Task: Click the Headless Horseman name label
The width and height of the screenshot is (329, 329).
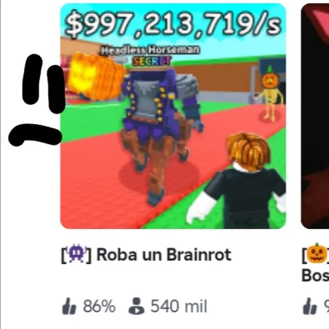Action: 150,50
